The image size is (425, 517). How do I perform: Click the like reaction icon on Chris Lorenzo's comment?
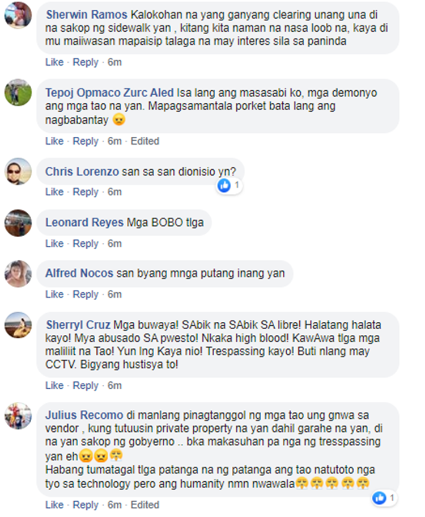(x=224, y=186)
